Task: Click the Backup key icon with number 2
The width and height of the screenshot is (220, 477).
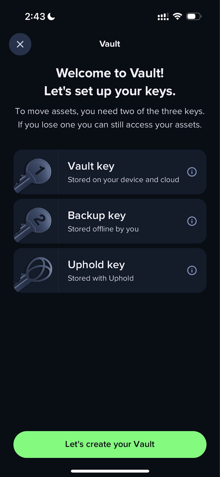Action: tap(33, 221)
